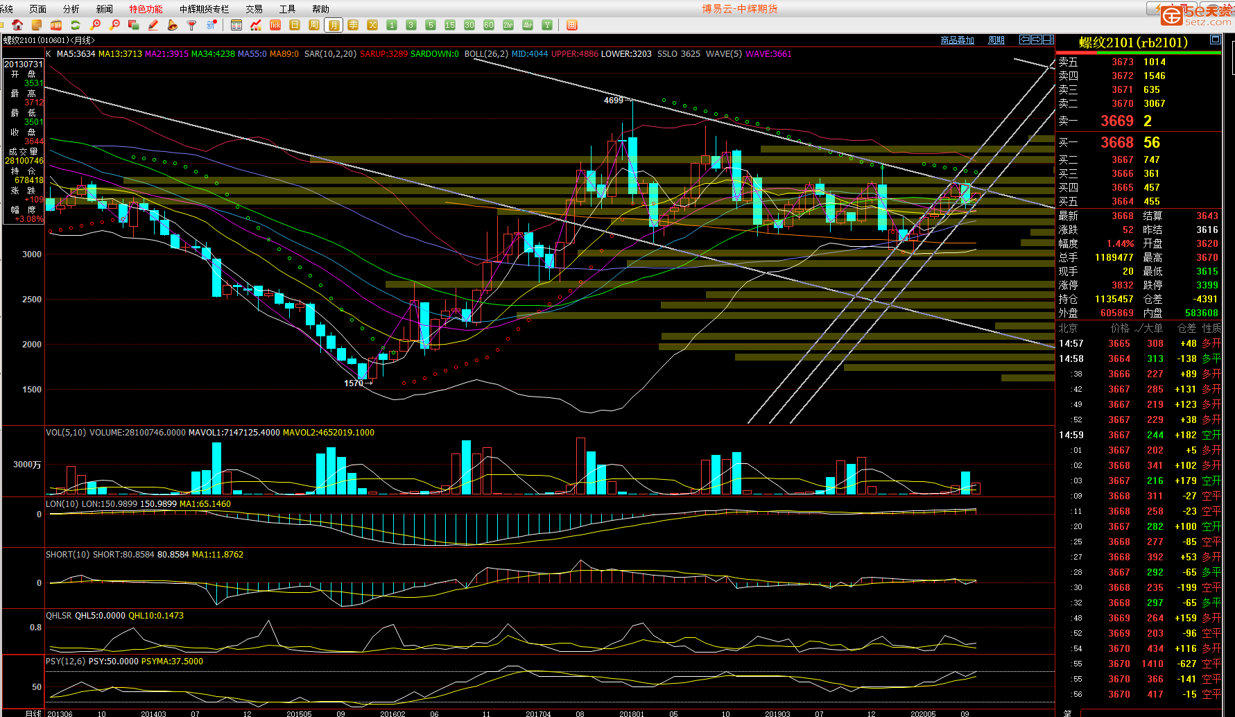Open the home page icon in toolbar
1235x717 pixels.
(17, 25)
